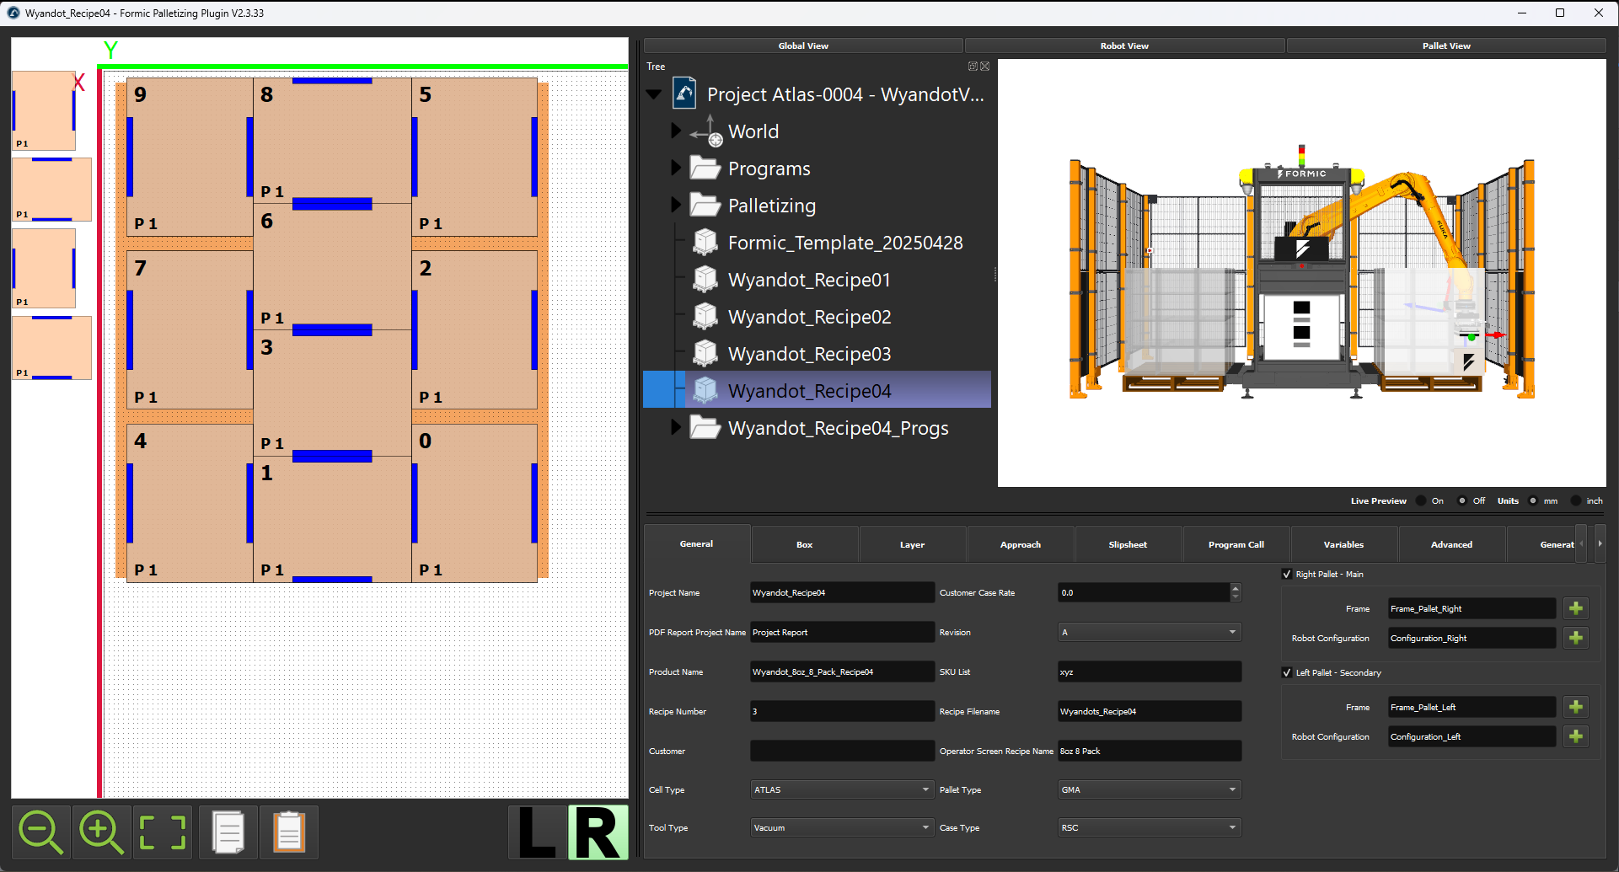Add a frame for Frame_Pallet_Right with plus icon

(x=1575, y=608)
